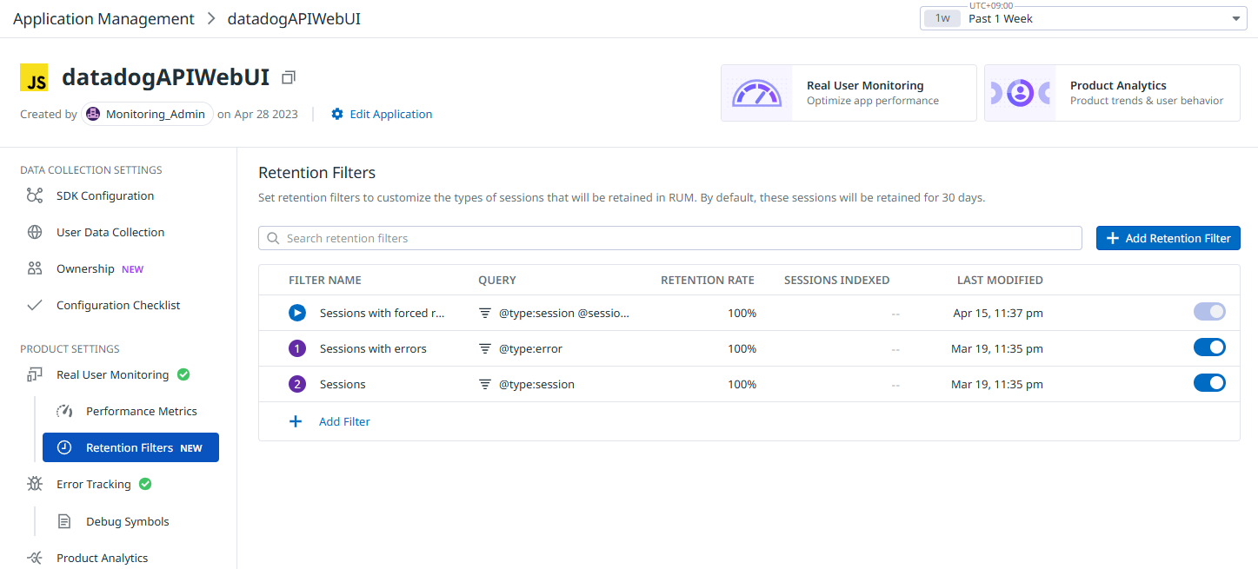Click the Retention Filters clock icon
Image resolution: width=1258 pixels, height=569 pixels.
point(64,447)
